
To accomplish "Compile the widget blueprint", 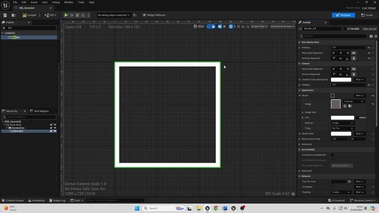I will 30,15.
